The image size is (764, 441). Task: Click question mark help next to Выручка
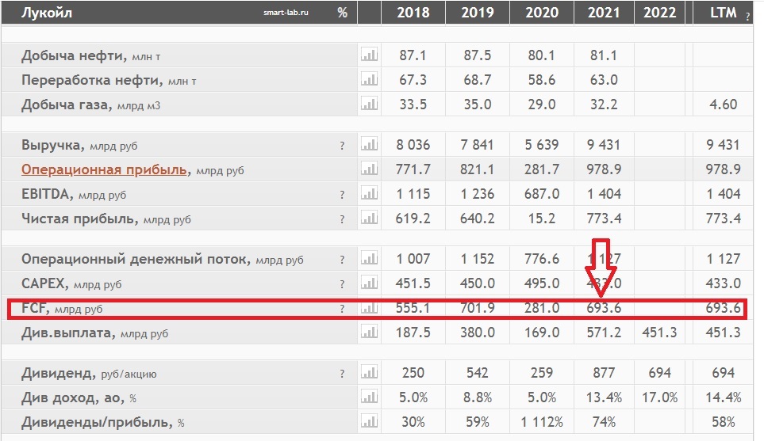coord(342,146)
